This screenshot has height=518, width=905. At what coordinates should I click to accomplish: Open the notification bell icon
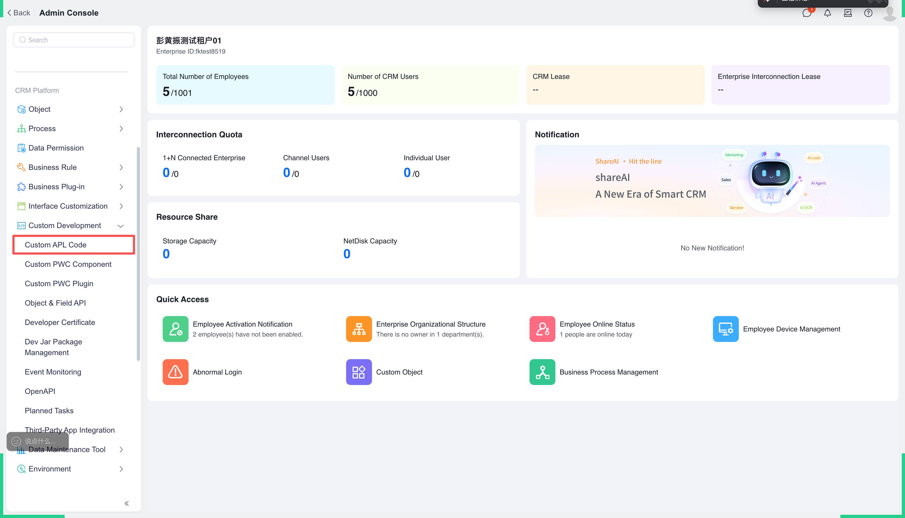[x=827, y=13]
